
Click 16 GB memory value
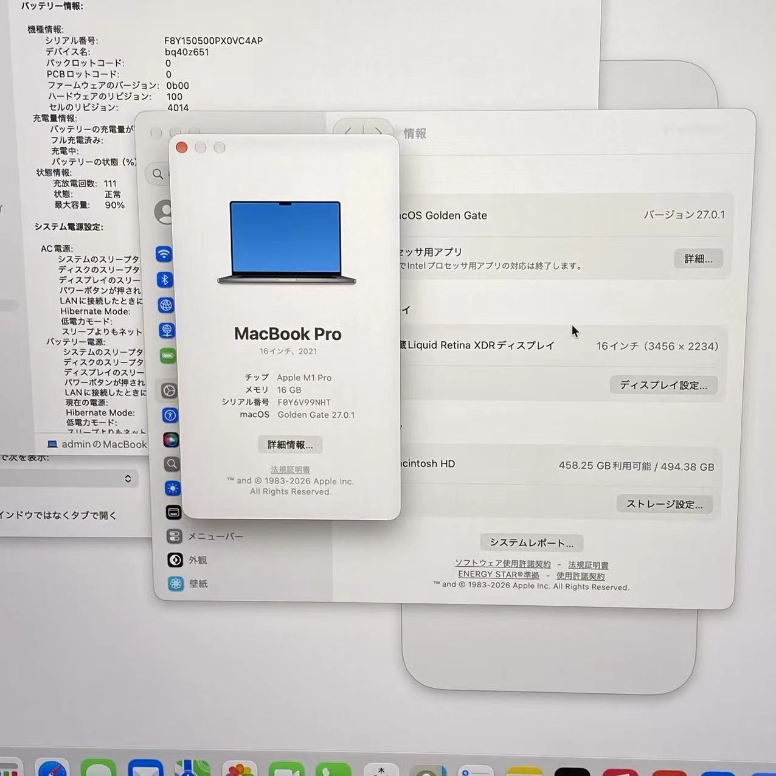[x=289, y=390]
